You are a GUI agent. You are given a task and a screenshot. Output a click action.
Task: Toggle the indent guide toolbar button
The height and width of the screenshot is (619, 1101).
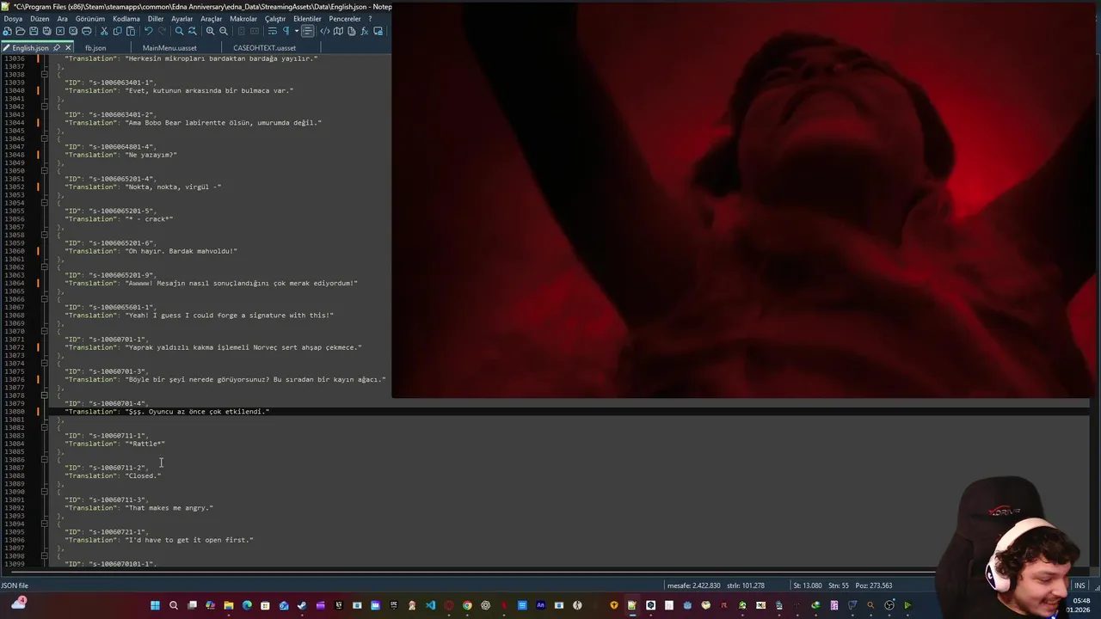pyautogui.click(x=308, y=31)
